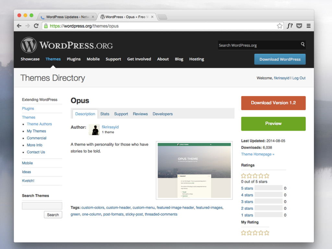Select the WordPress Opus browser tab
The image size is (332, 249).
pos(127,17)
